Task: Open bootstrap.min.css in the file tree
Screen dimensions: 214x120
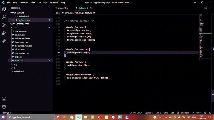Action: pos(23,46)
